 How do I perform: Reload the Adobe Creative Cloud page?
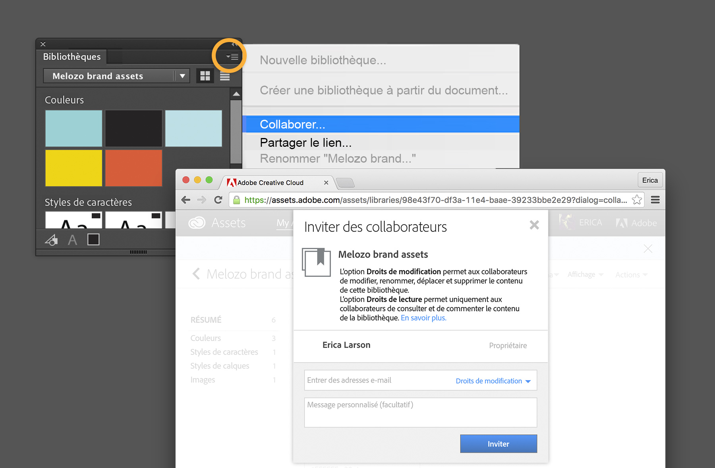pyautogui.click(x=218, y=200)
